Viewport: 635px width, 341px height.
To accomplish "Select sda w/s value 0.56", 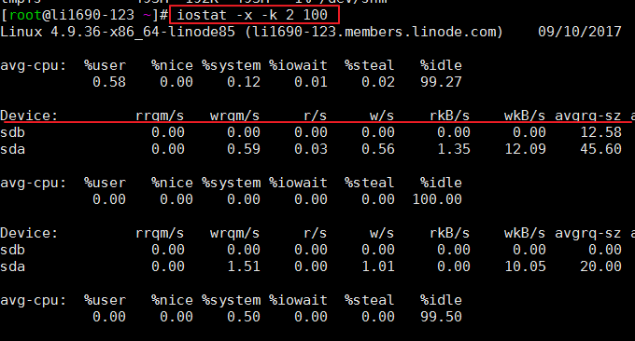I will tap(378, 149).
